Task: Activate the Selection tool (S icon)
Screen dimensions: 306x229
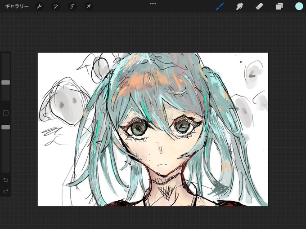Action: pos(72,6)
